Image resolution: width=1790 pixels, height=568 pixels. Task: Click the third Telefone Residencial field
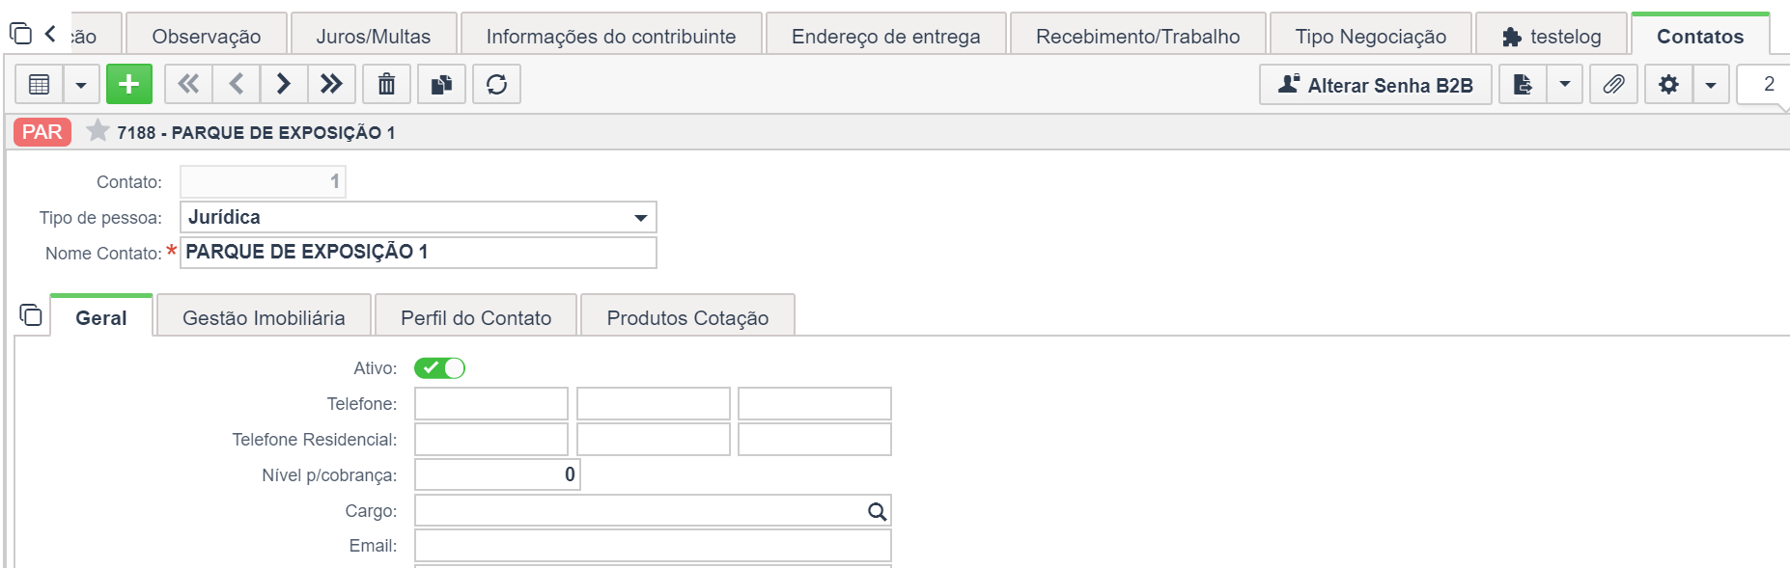click(x=815, y=440)
